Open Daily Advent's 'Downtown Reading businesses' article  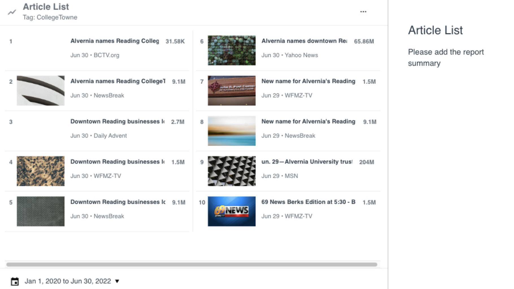point(118,121)
